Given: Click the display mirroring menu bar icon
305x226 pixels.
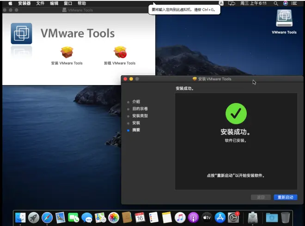Looking at the screenshot, I should tap(232, 3).
